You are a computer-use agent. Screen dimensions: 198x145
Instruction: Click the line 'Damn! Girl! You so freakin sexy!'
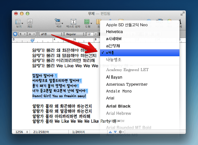click(59, 96)
